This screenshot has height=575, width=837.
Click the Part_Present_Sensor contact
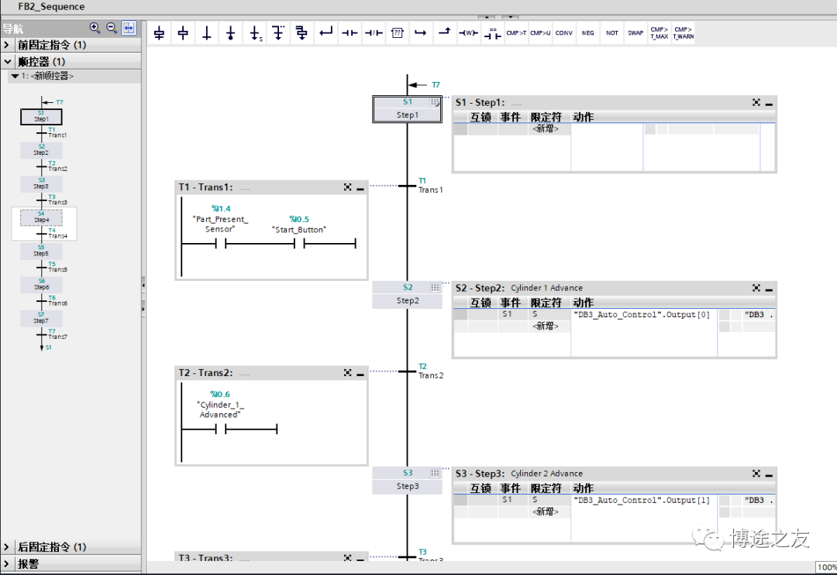pyautogui.click(x=220, y=244)
